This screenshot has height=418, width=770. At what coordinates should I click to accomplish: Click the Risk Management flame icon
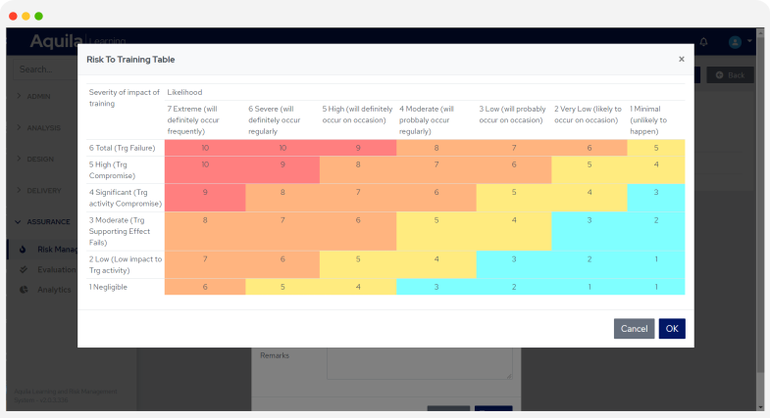coord(24,250)
